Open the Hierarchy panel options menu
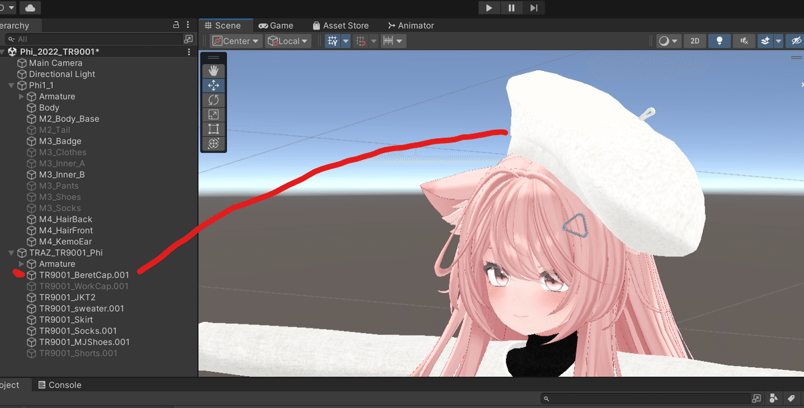The image size is (804, 408). coord(189,25)
